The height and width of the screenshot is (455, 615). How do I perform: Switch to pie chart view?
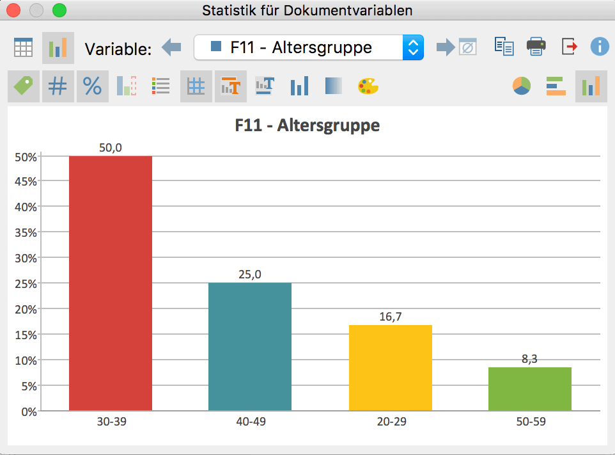click(x=522, y=86)
